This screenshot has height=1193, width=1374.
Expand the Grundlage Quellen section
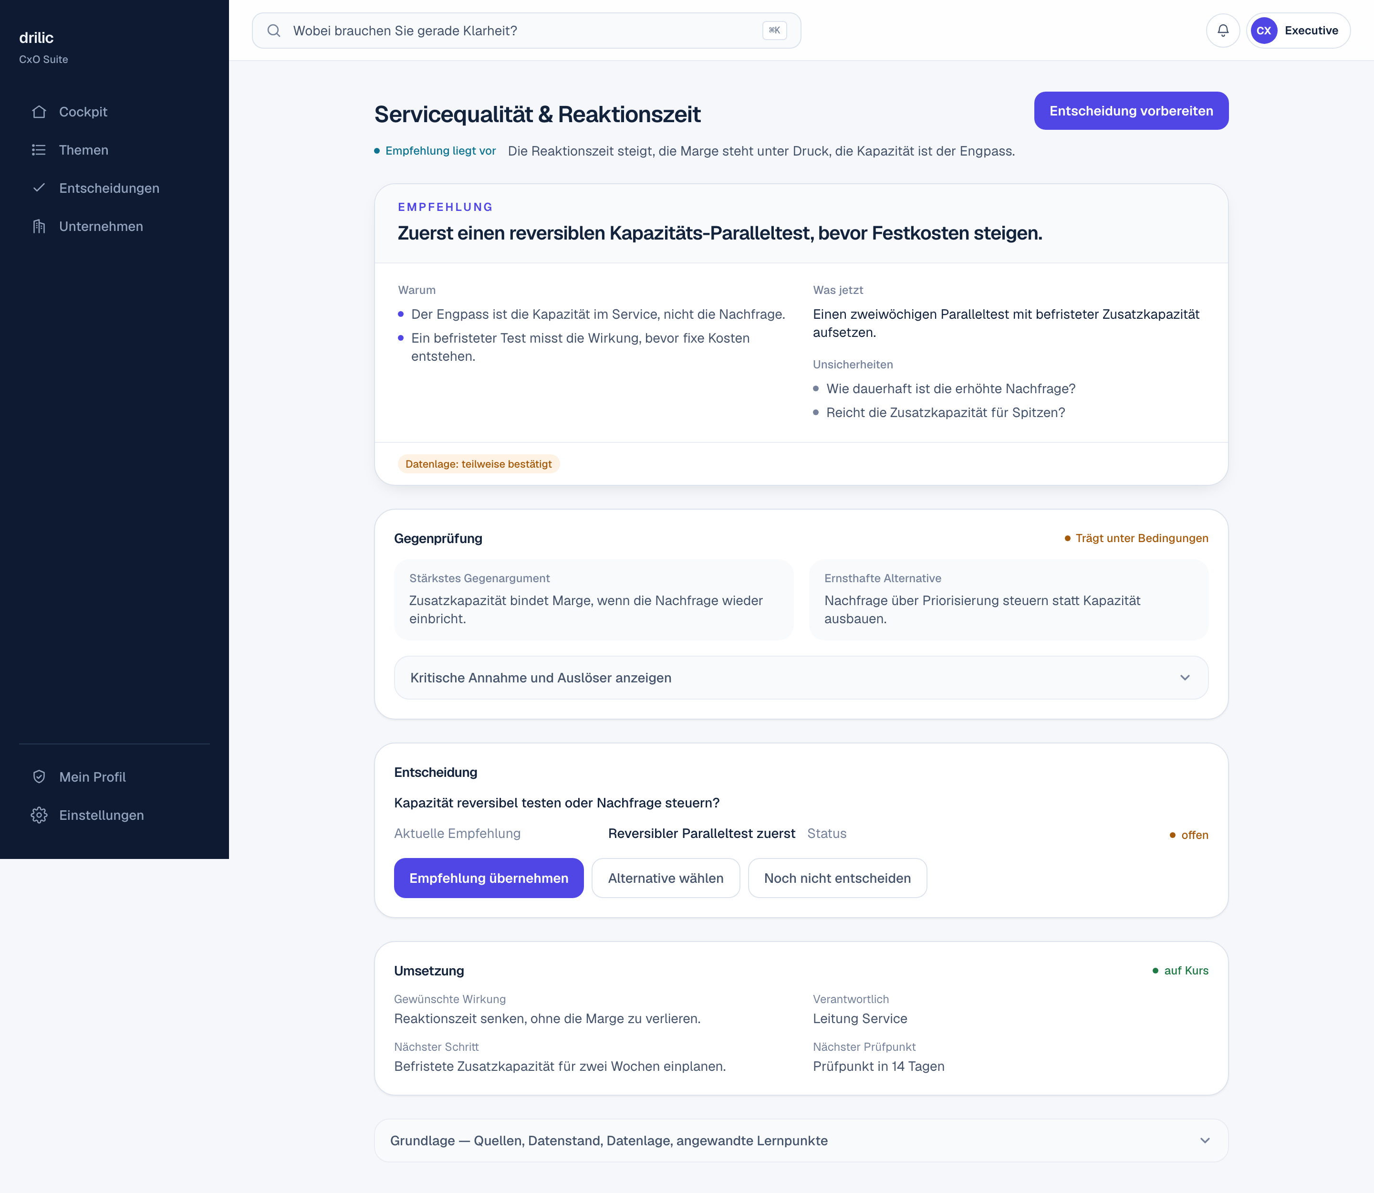click(x=801, y=1141)
